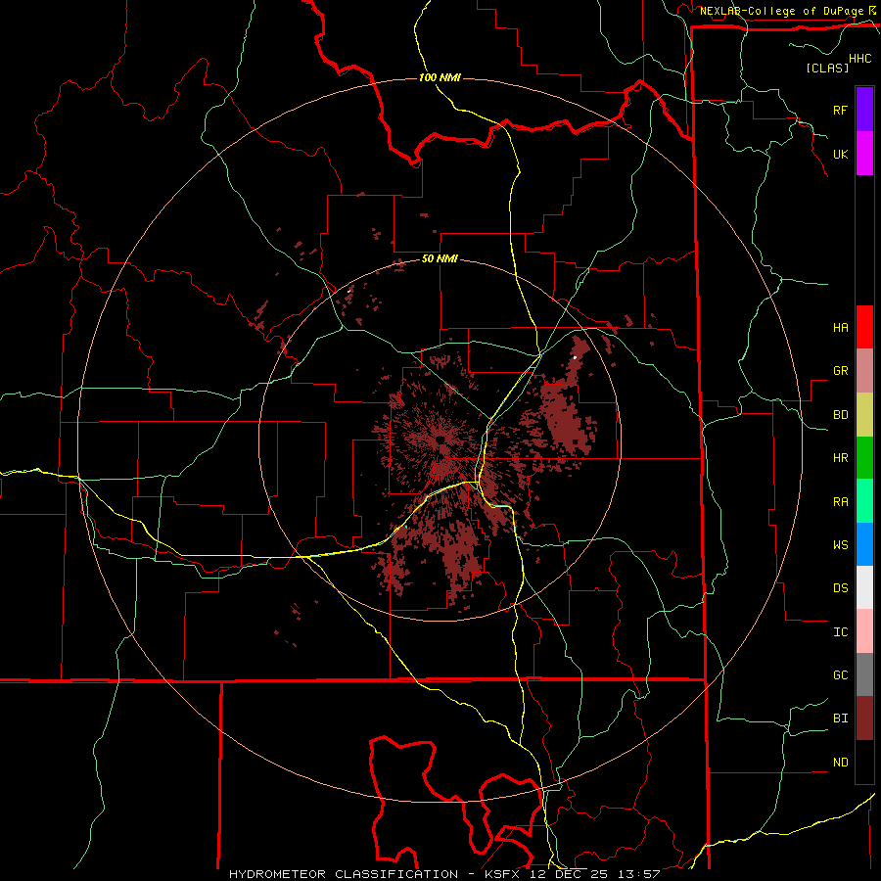The width and height of the screenshot is (881, 881).
Task: Click the WS blue legend swatch
Action: [864, 544]
